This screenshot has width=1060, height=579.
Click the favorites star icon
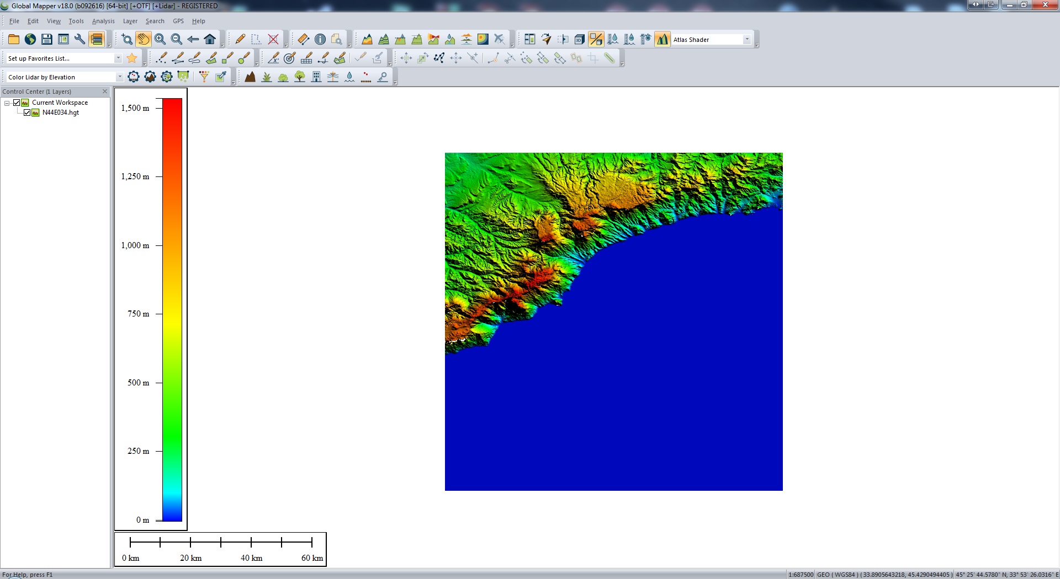(x=132, y=58)
